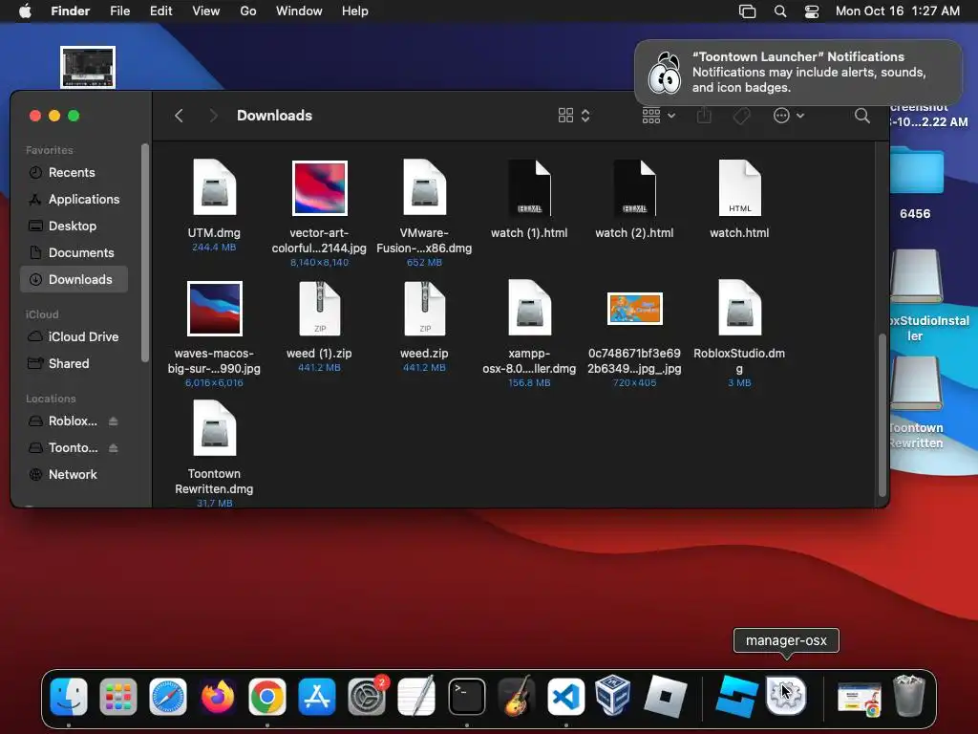Select watch (2).html file icon
The height and width of the screenshot is (734, 978).
pos(634,187)
